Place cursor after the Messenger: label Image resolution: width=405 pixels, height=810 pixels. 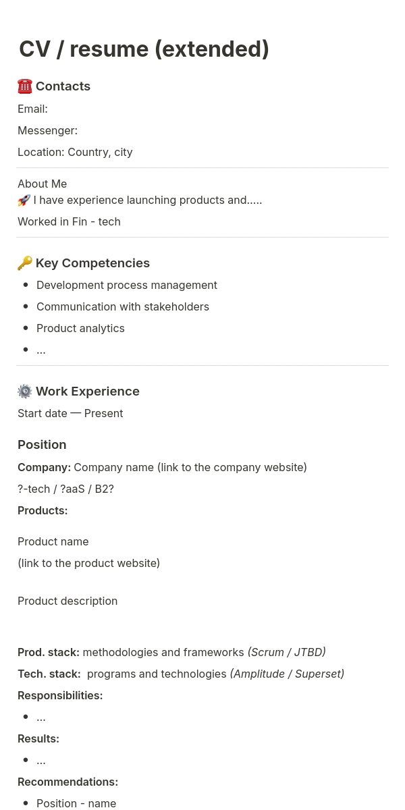pos(80,130)
